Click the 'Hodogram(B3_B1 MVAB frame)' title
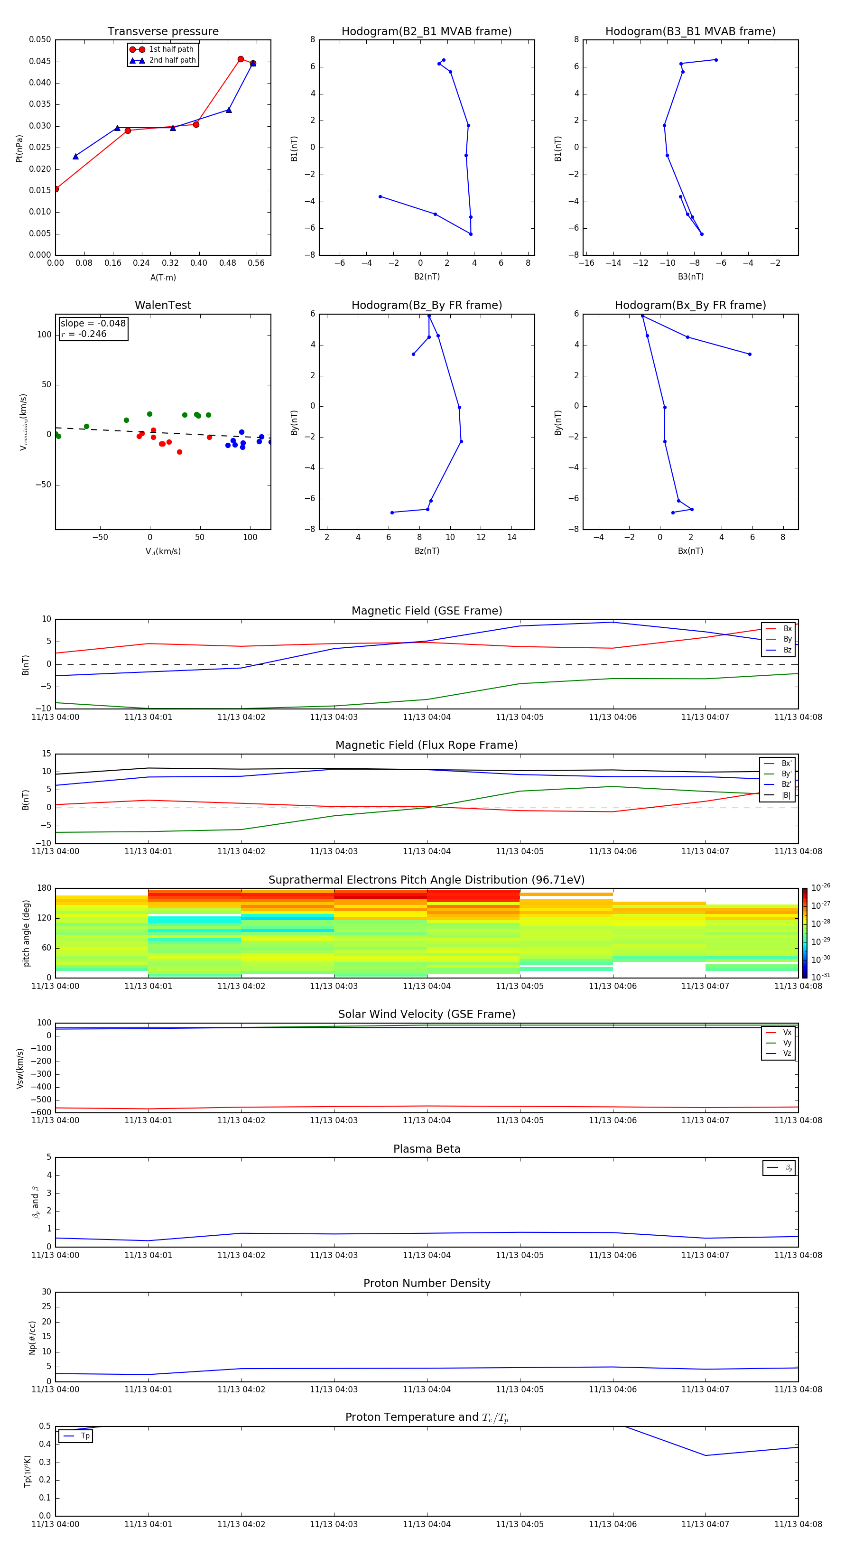This screenshot has height=1566, width=854. (690, 32)
